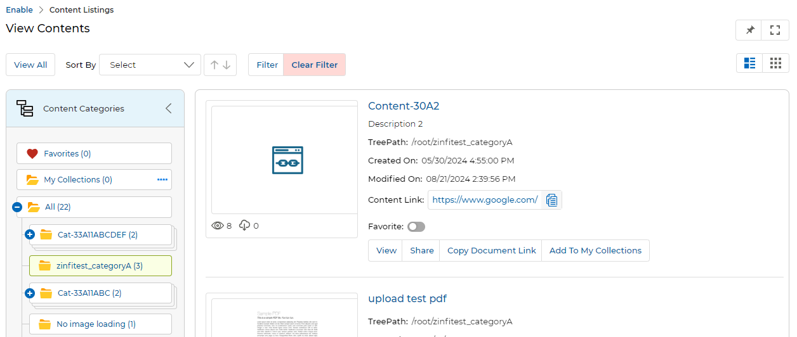
Task: Click the Clear Filter button
Action: [x=314, y=65]
